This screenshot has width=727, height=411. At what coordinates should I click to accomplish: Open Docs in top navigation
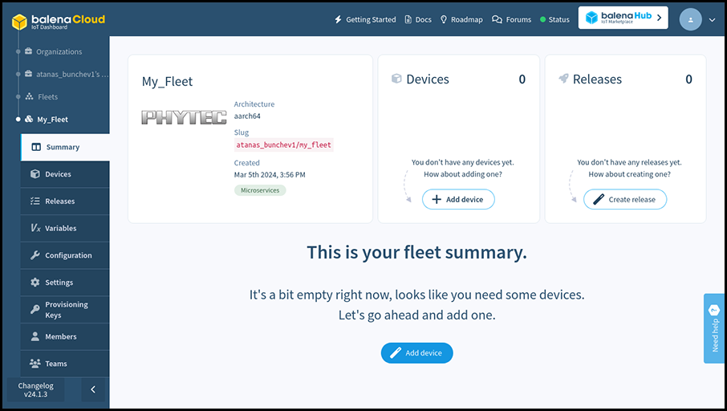tap(418, 19)
